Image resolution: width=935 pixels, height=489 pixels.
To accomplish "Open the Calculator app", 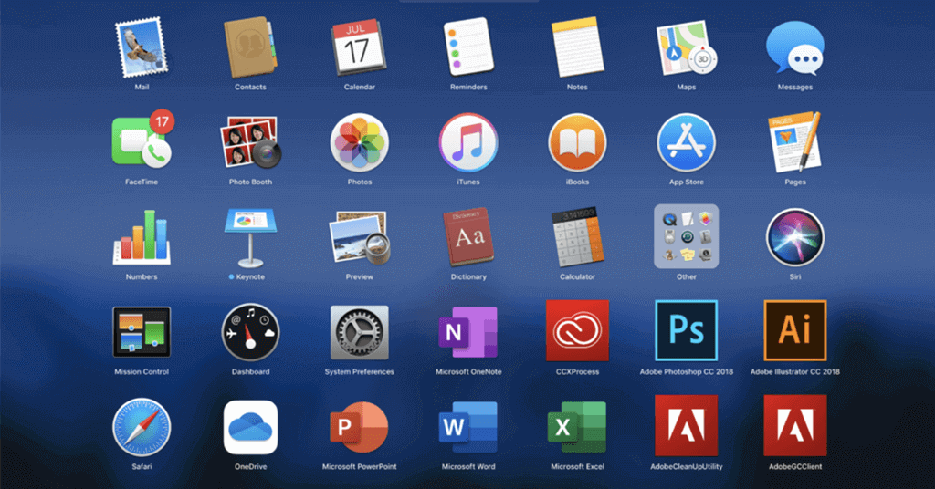I will pyautogui.click(x=577, y=237).
